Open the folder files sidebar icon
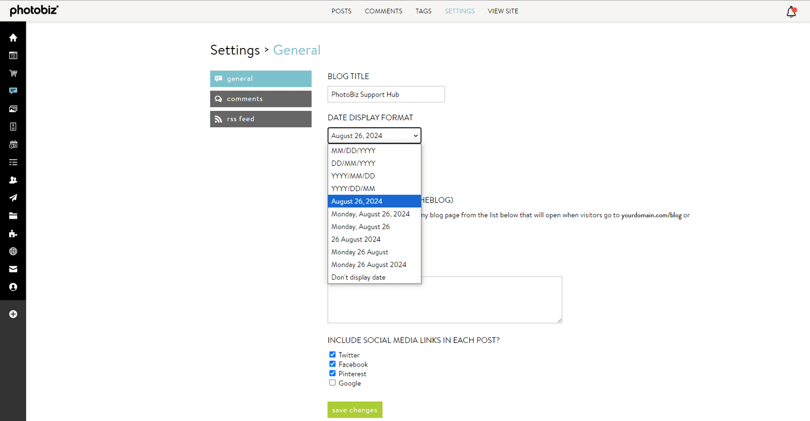The image size is (810, 421). pyautogui.click(x=13, y=216)
